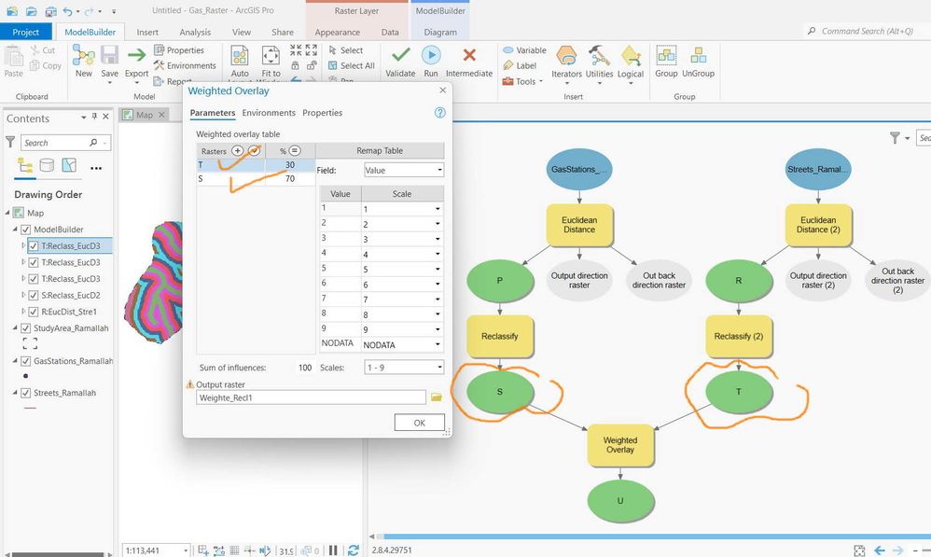Switch to the Diagram ribbon tab
Viewport: 931px width, 557px height.
pos(440,32)
